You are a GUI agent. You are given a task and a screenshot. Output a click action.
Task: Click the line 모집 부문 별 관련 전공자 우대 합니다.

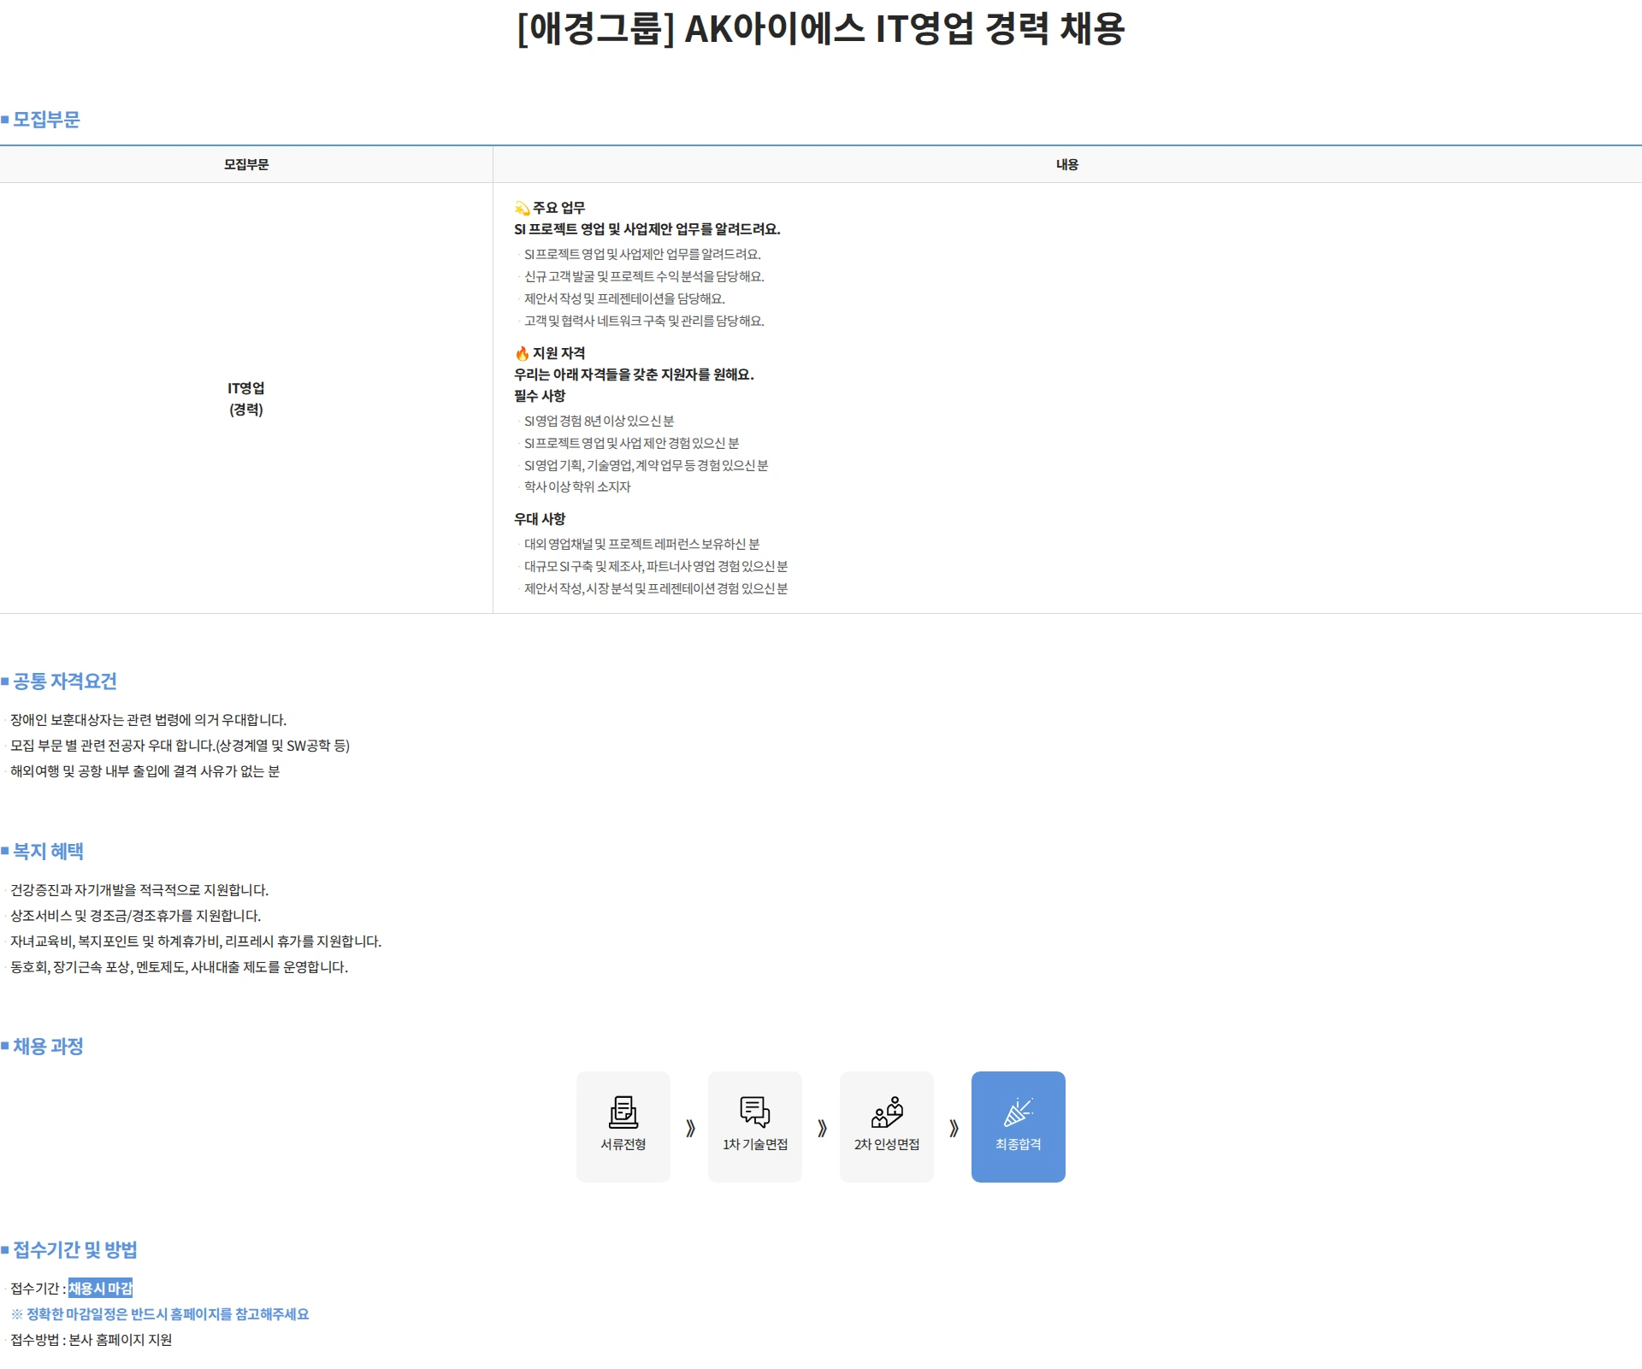[x=180, y=746]
